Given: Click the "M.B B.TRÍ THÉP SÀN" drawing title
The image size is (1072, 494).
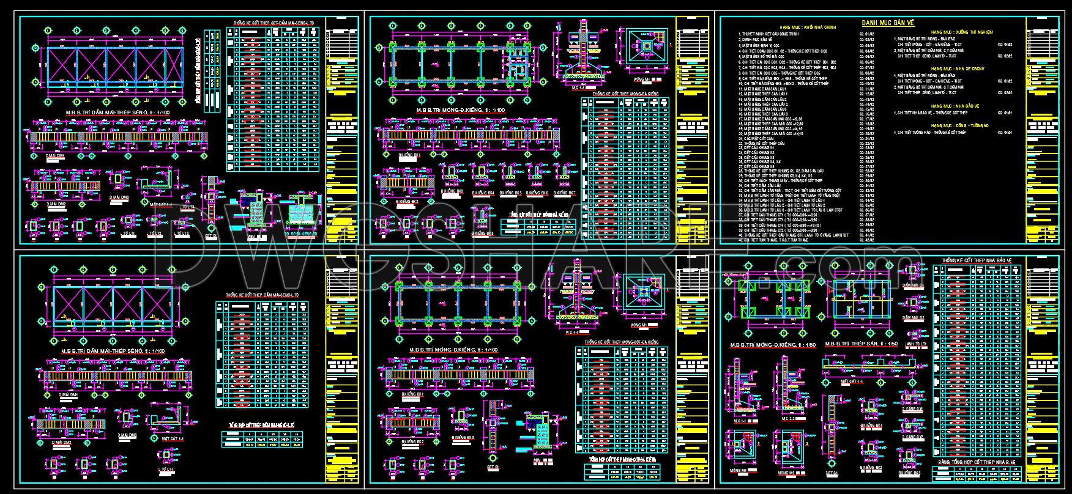Looking at the screenshot, I should tap(860, 344).
